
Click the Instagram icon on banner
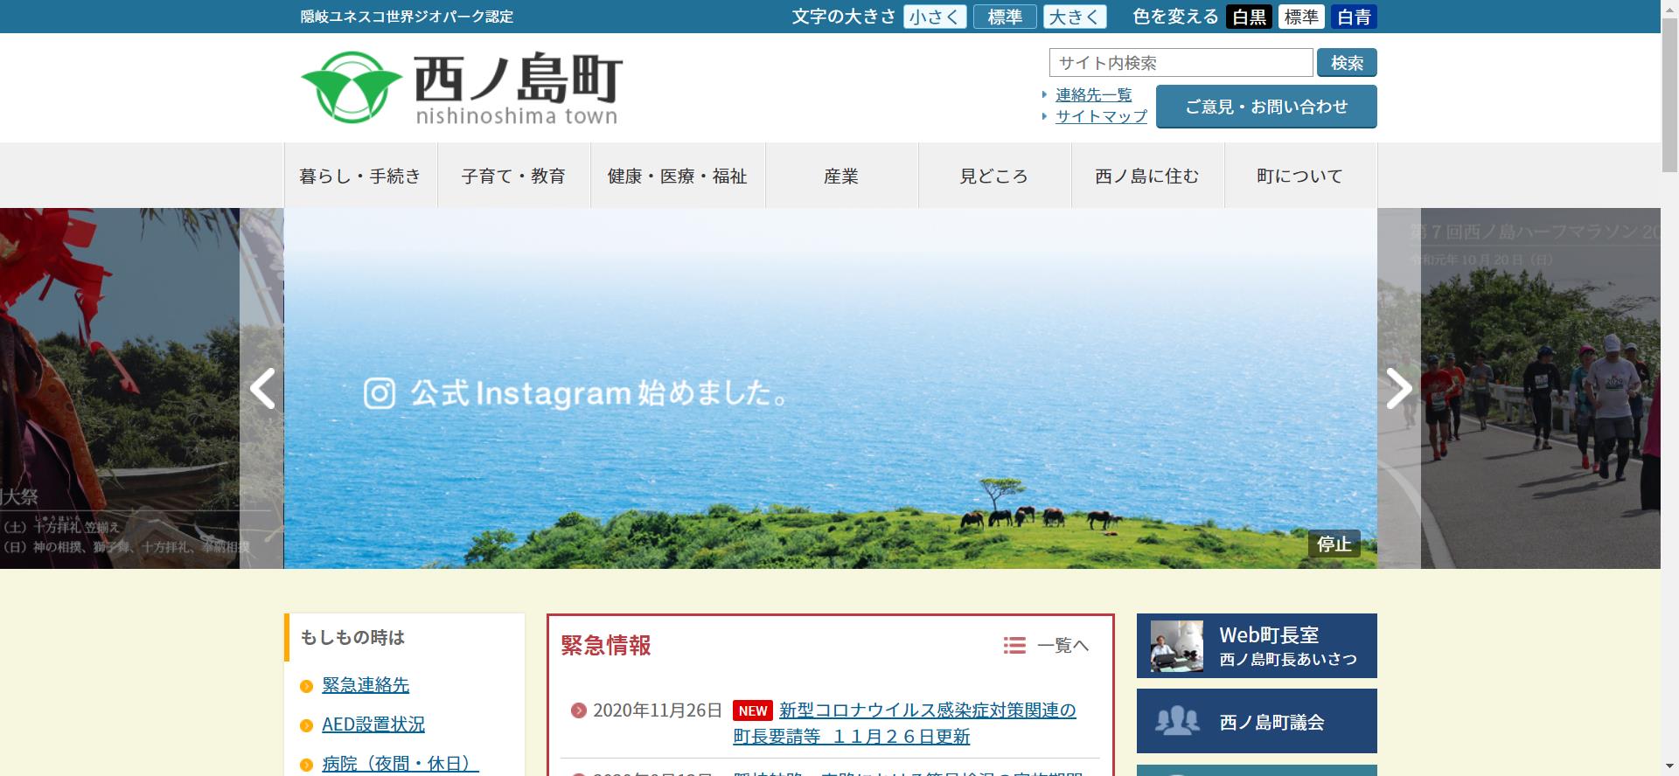[x=380, y=393]
